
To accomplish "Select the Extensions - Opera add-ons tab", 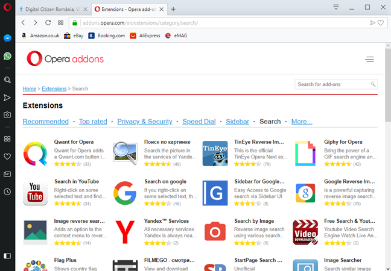I will [x=129, y=9].
